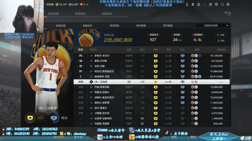Click the security shield icon
Viewport: 252px width, 141px height.
(216, 4)
